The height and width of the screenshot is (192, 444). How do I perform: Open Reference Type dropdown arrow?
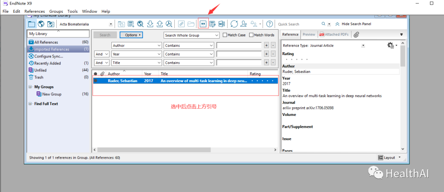(x=363, y=46)
